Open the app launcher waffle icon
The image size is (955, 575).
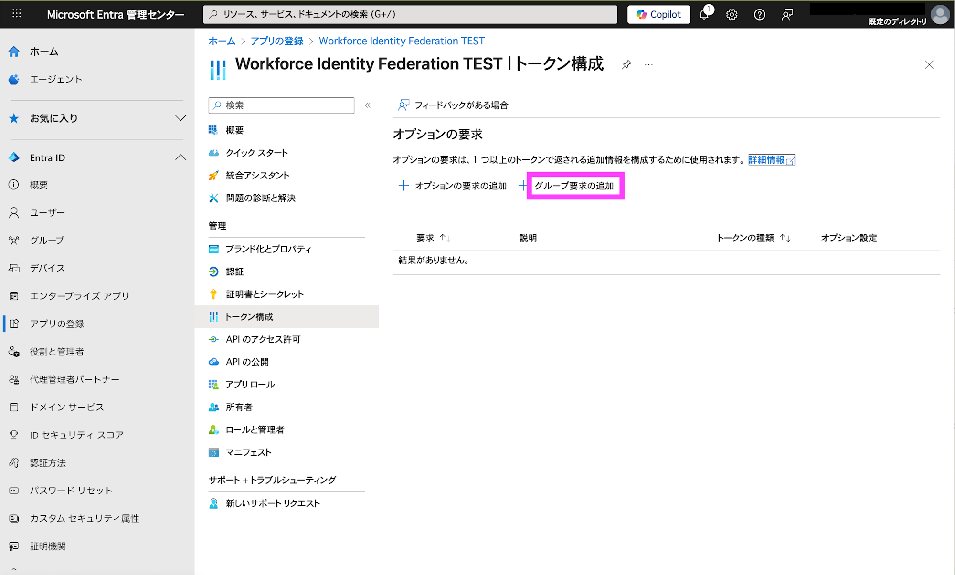tap(17, 14)
